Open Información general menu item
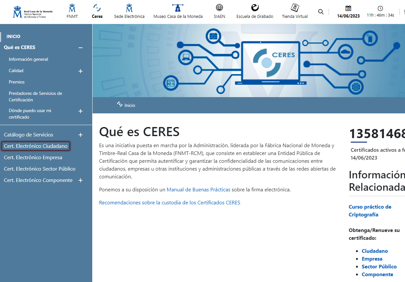Screen dimensions: 405x282 28,59
